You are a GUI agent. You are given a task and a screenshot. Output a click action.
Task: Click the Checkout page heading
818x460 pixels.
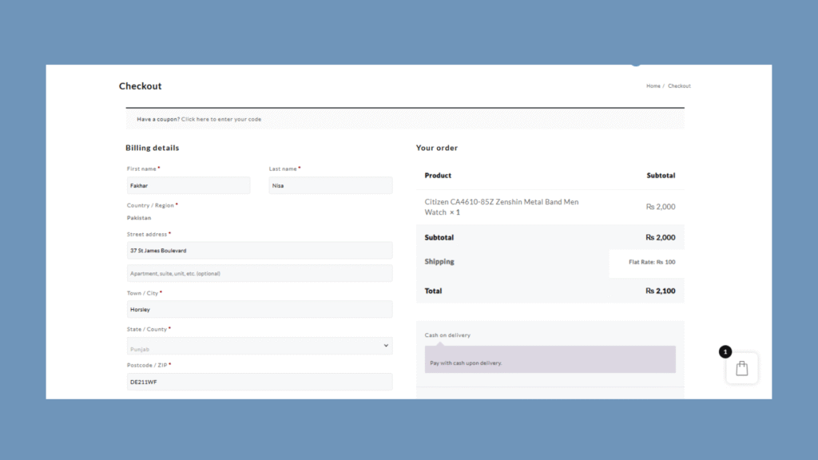click(x=141, y=86)
